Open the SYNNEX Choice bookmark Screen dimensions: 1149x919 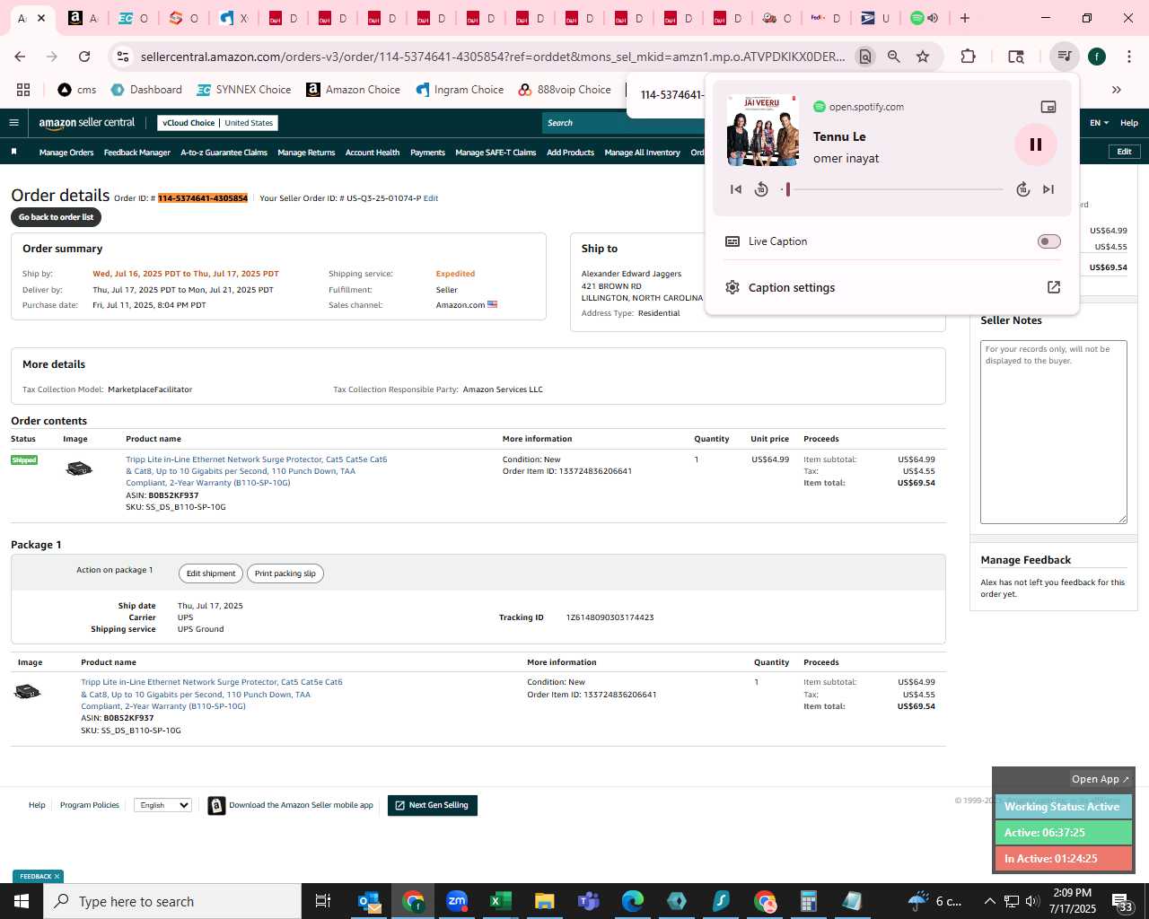click(x=243, y=90)
